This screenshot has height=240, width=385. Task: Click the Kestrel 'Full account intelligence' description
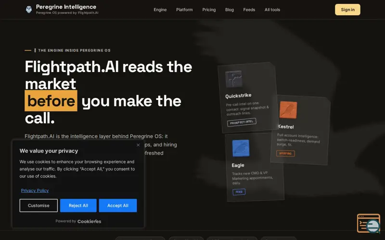pyautogui.click(x=298, y=140)
